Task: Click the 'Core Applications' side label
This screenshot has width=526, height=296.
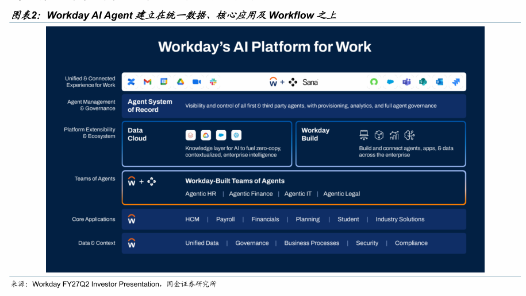Action: coord(94,219)
